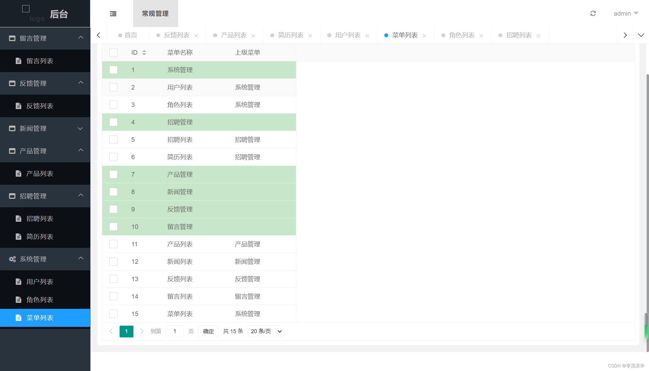Image resolution: width=649 pixels, height=371 pixels.
Task: Close the 招聘列表 tab
Action: click(538, 36)
